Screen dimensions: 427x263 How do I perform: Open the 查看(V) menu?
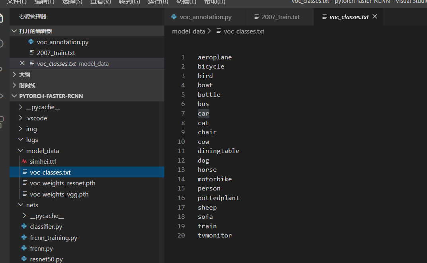tap(101, 2)
